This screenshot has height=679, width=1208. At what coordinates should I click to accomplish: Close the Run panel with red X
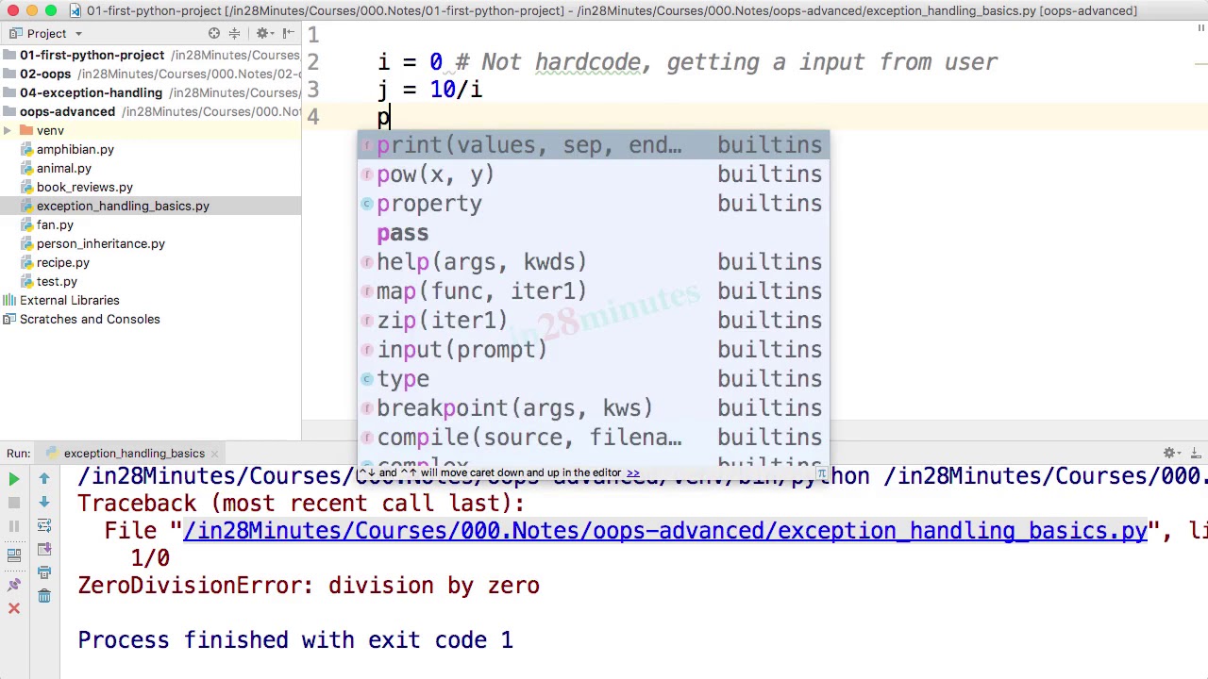(x=14, y=608)
